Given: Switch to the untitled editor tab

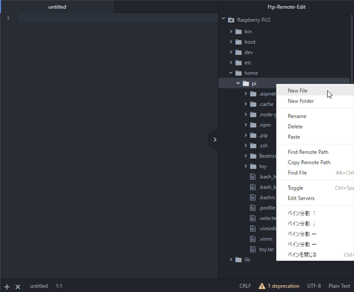Looking at the screenshot, I should (57, 7).
